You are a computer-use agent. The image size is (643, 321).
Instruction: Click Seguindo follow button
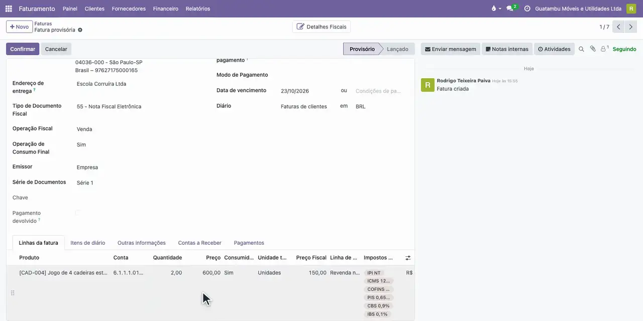point(624,49)
